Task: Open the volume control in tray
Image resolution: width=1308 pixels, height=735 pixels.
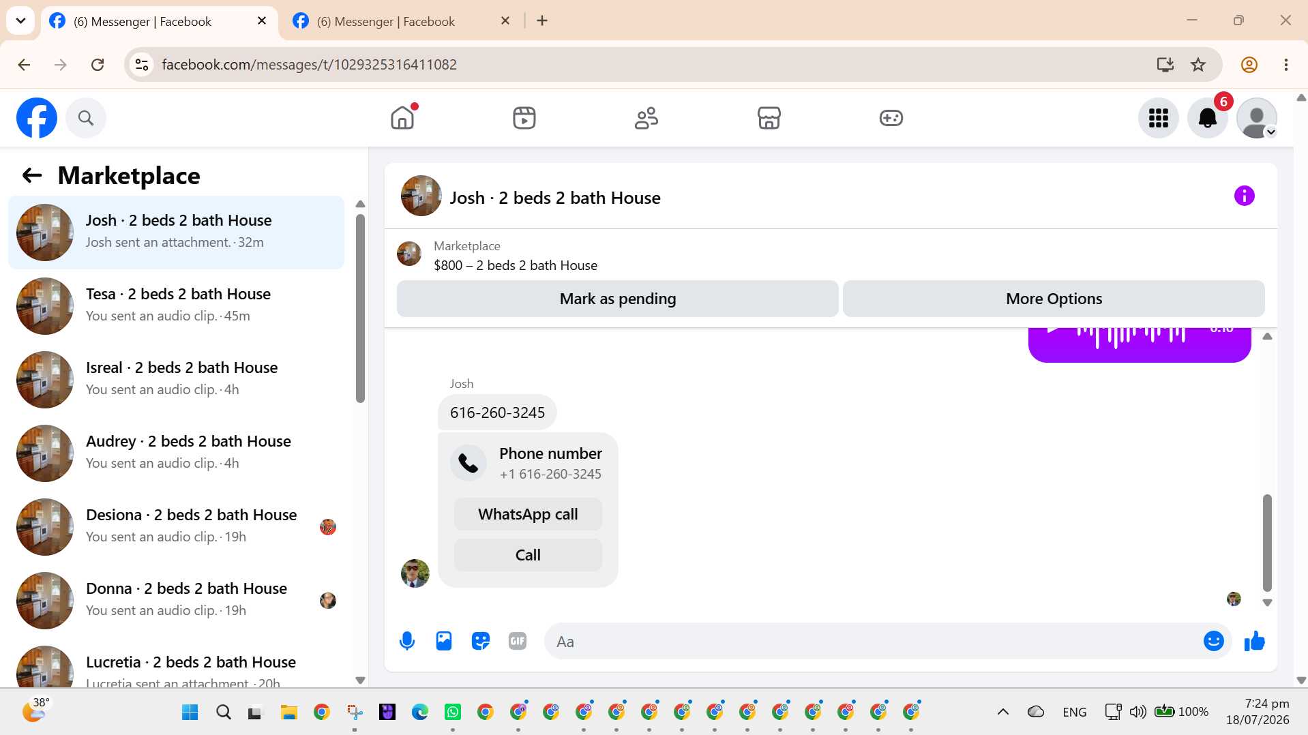Action: pyautogui.click(x=1138, y=712)
